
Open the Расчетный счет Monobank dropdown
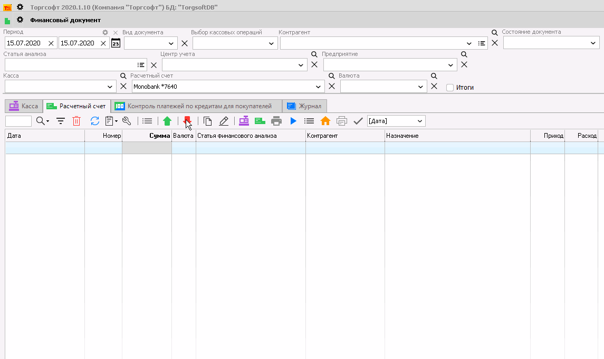point(319,87)
